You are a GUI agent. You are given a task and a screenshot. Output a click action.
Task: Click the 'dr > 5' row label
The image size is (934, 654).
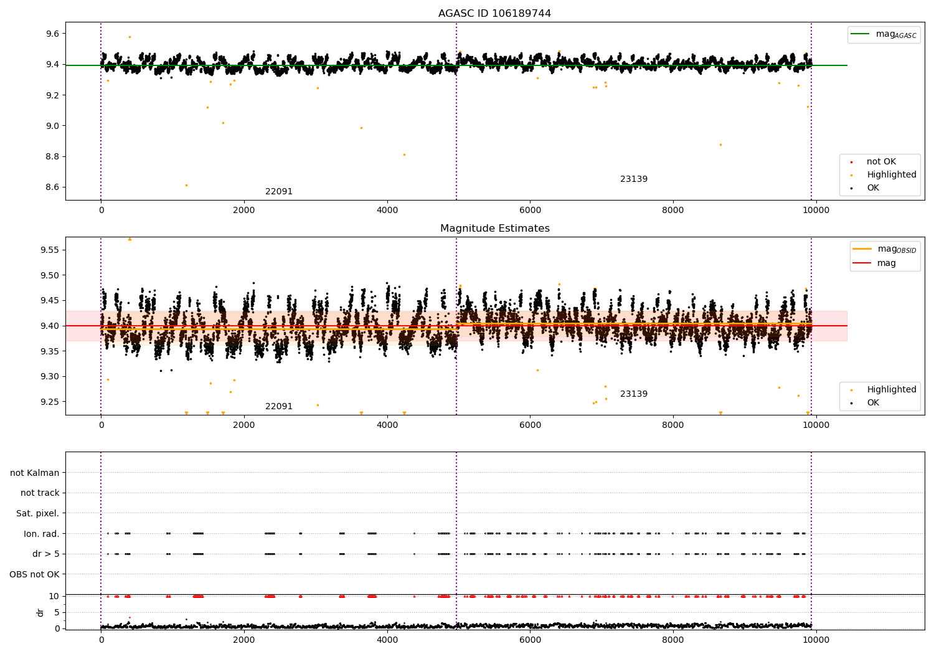(46, 554)
